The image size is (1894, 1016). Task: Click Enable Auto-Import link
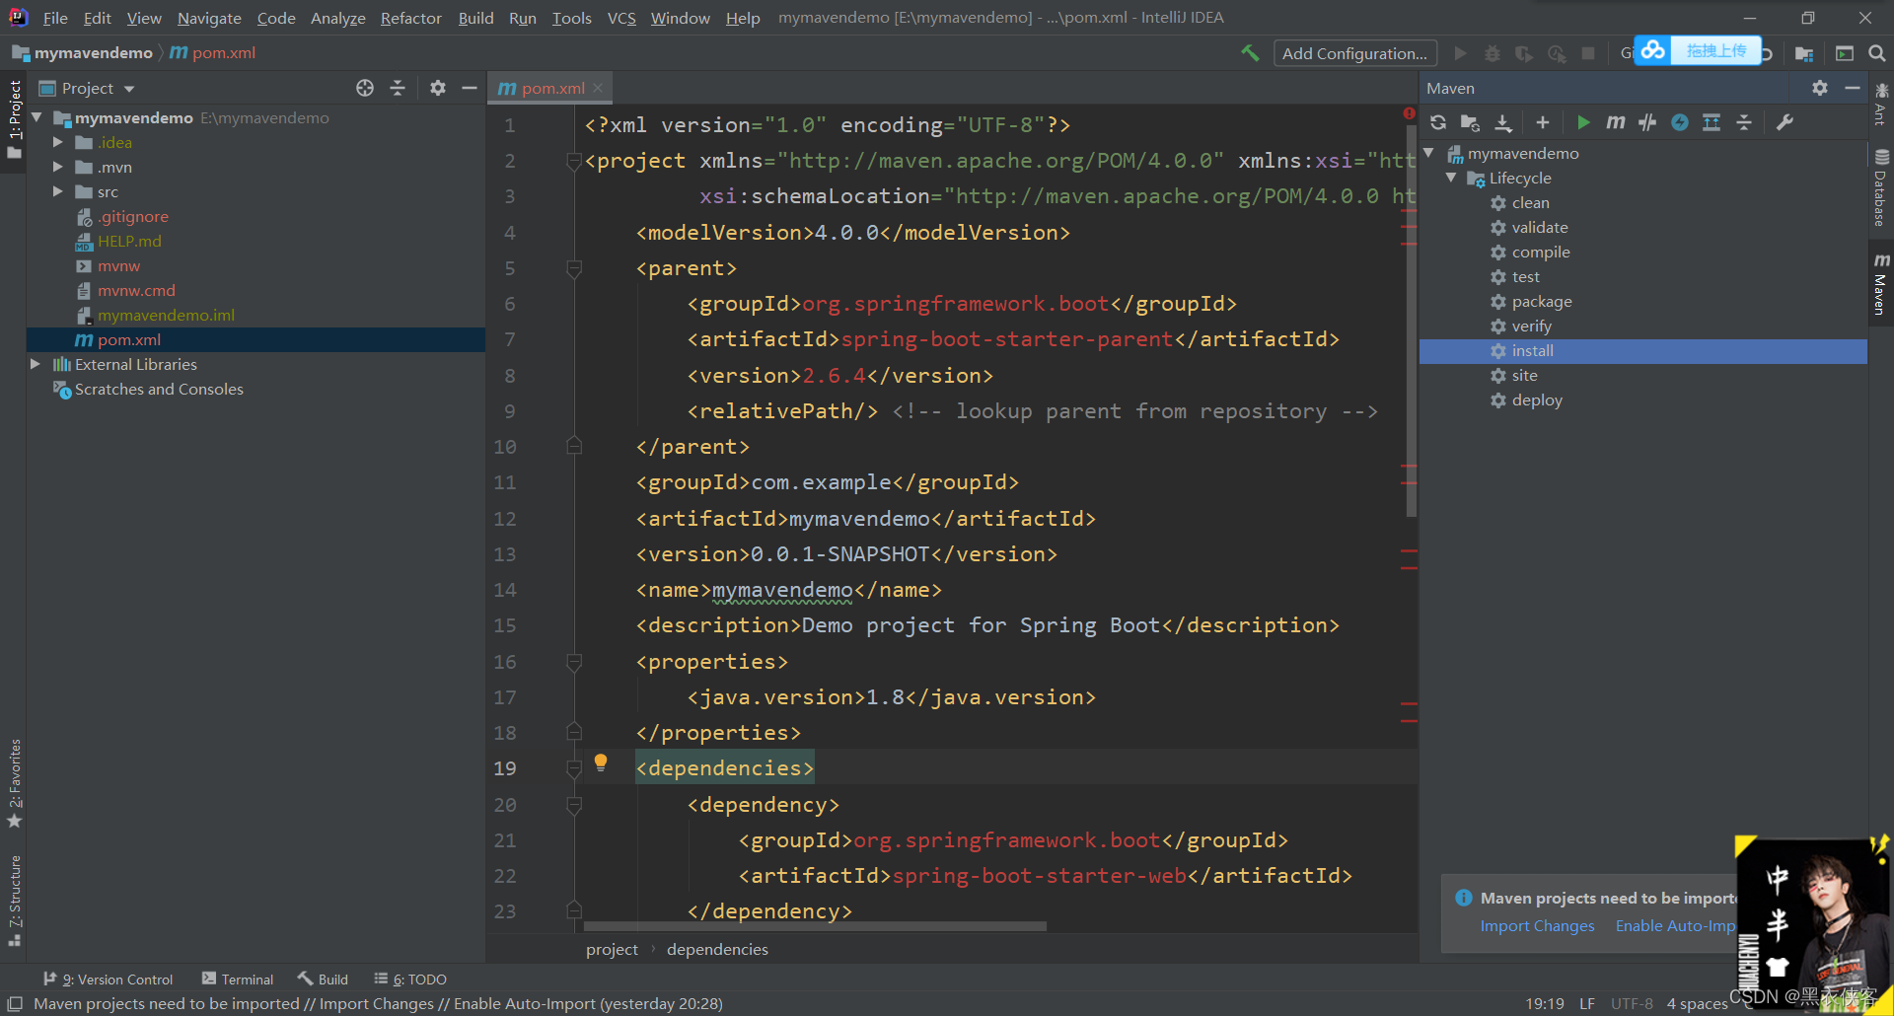[1675, 925]
